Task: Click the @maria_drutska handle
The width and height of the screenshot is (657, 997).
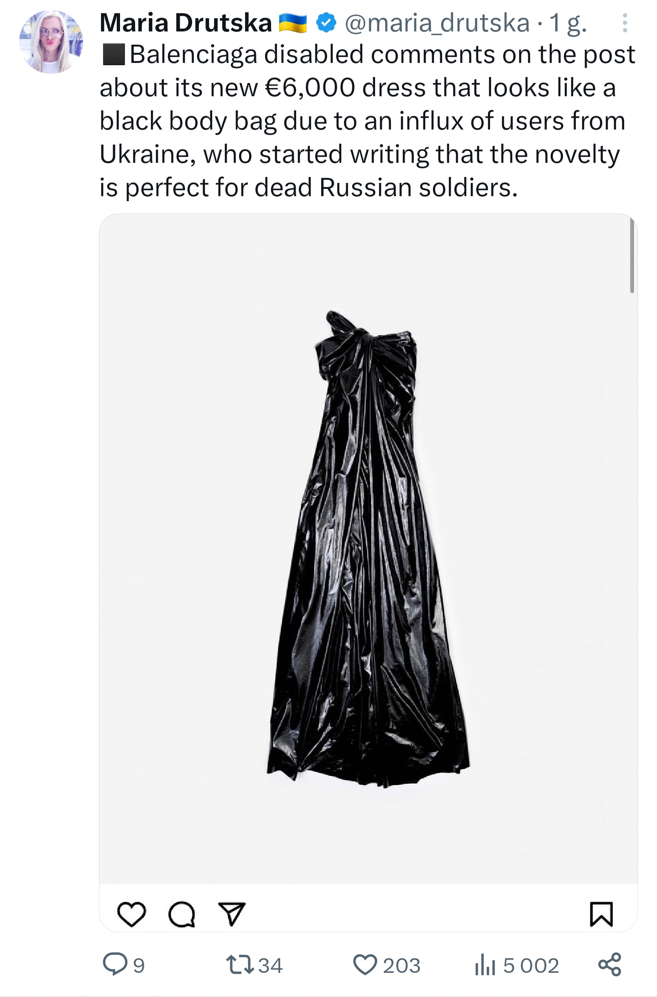Action: pos(437,23)
